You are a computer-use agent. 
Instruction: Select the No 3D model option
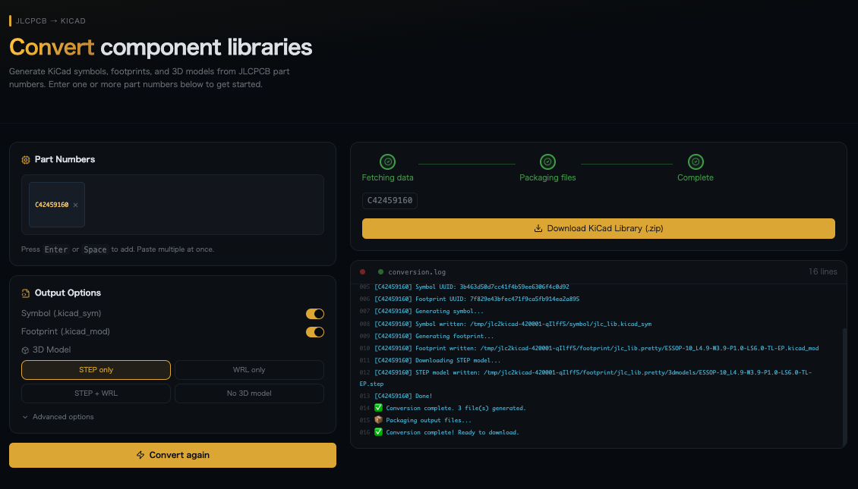coord(249,393)
